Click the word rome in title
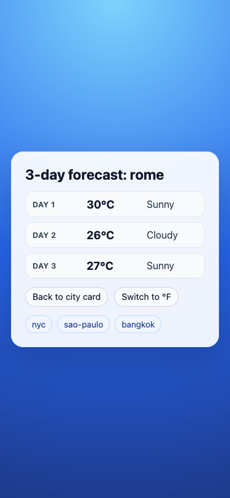The image size is (230, 498). pyautogui.click(x=147, y=175)
